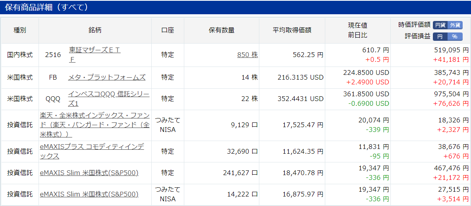Open eMAXISプラス コモディティインデックス fund
This screenshot has height=206, width=471.
click(92, 151)
